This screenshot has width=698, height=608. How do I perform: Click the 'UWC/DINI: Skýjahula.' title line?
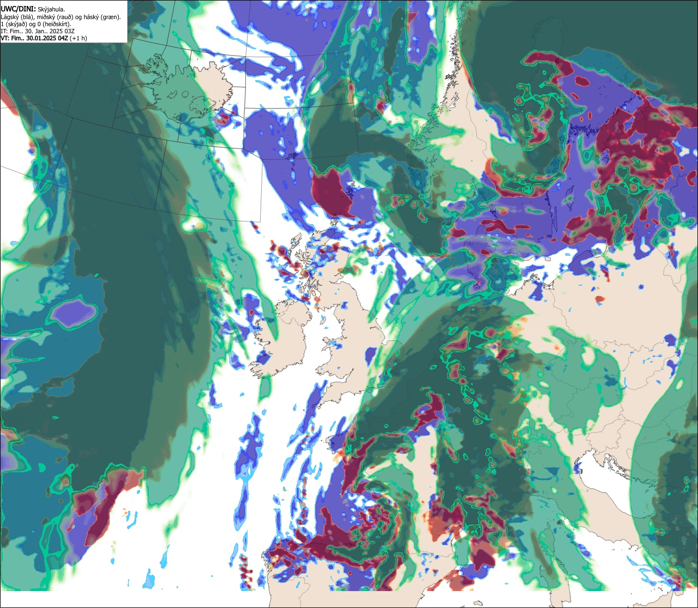33,9
